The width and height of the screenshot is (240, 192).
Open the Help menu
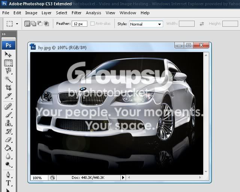coord(145,13)
